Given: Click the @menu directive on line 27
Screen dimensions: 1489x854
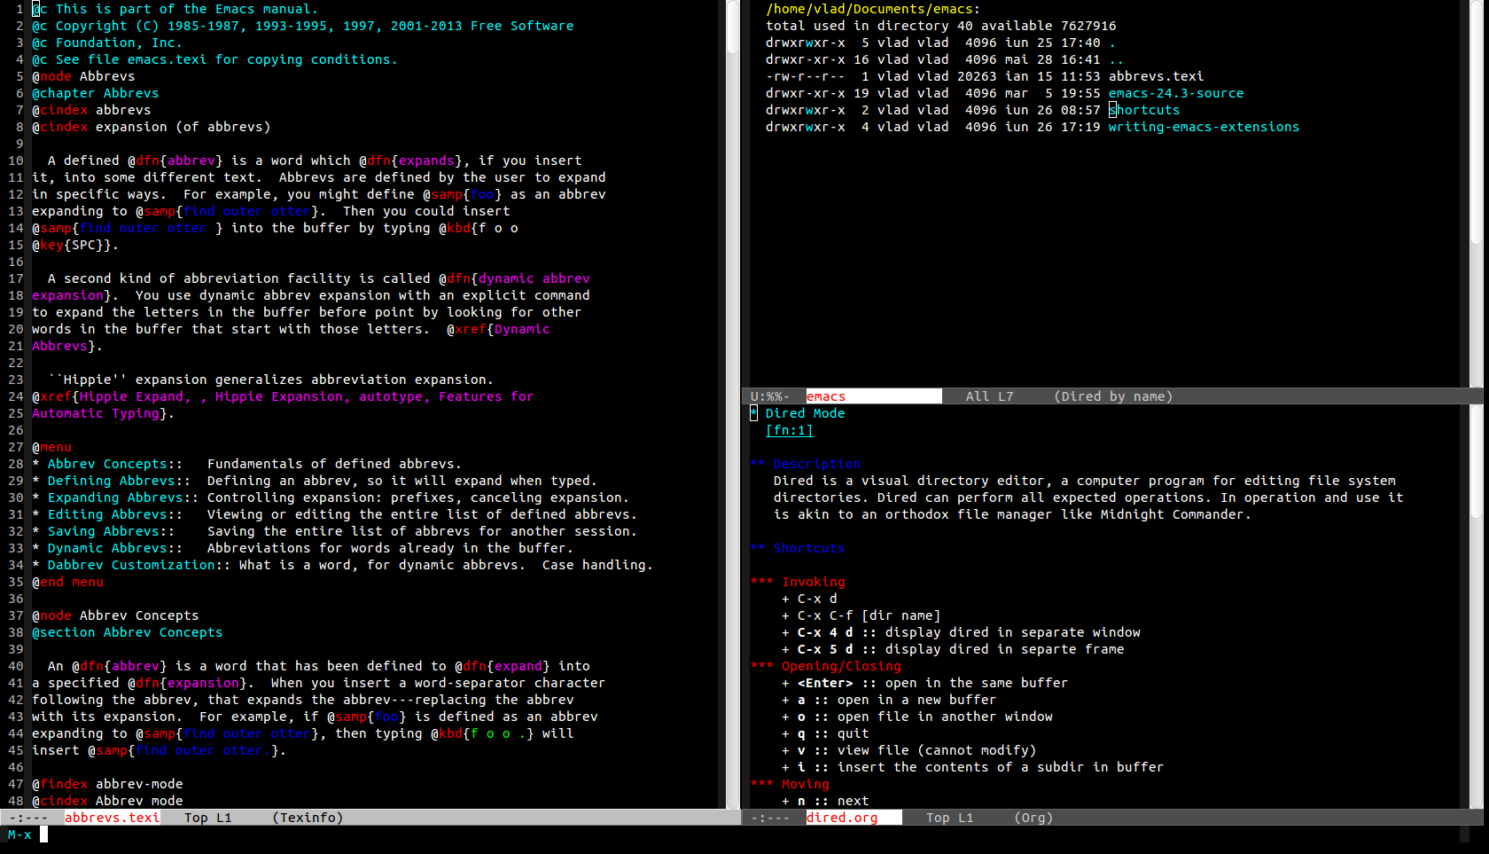Looking at the screenshot, I should point(51,447).
